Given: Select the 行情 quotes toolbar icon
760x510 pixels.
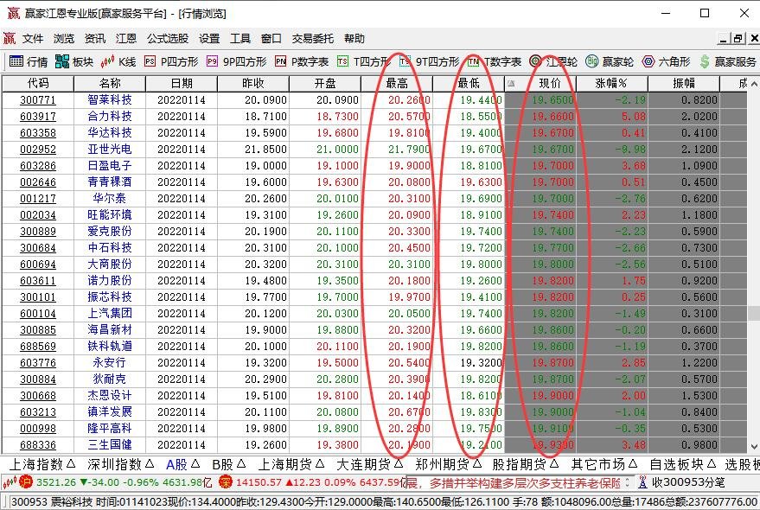Looking at the screenshot, I should click(26, 61).
